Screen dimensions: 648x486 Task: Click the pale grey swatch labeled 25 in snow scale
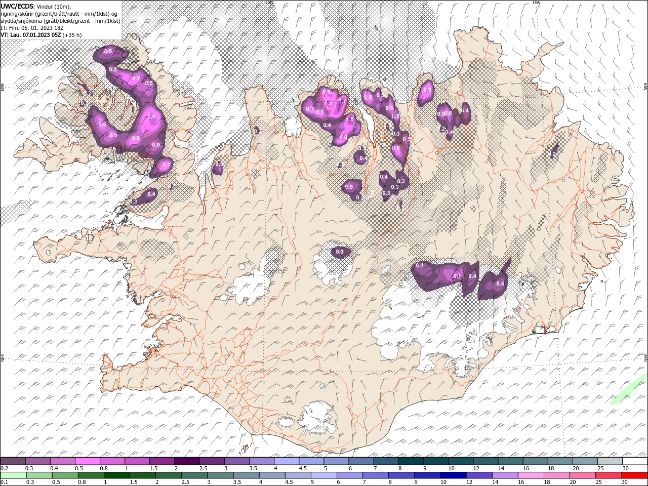click(610, 461)
